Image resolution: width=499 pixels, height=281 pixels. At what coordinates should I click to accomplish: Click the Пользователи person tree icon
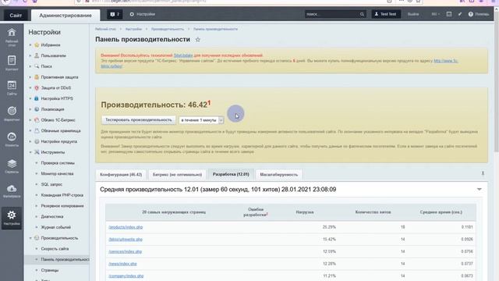[37, 55]
